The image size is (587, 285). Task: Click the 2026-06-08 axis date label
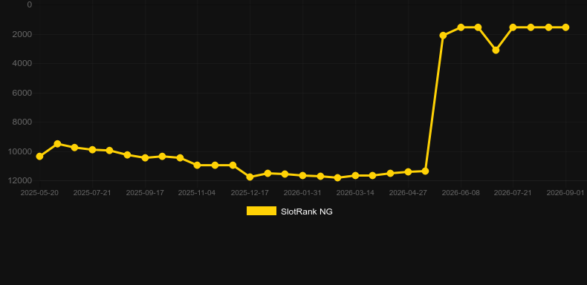pyautogui.click(x=461, y=193)
